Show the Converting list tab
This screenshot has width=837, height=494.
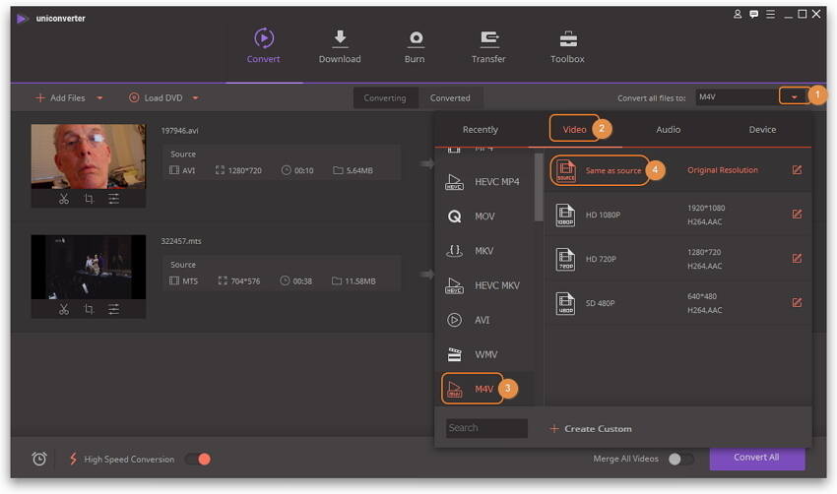(385, 98)
